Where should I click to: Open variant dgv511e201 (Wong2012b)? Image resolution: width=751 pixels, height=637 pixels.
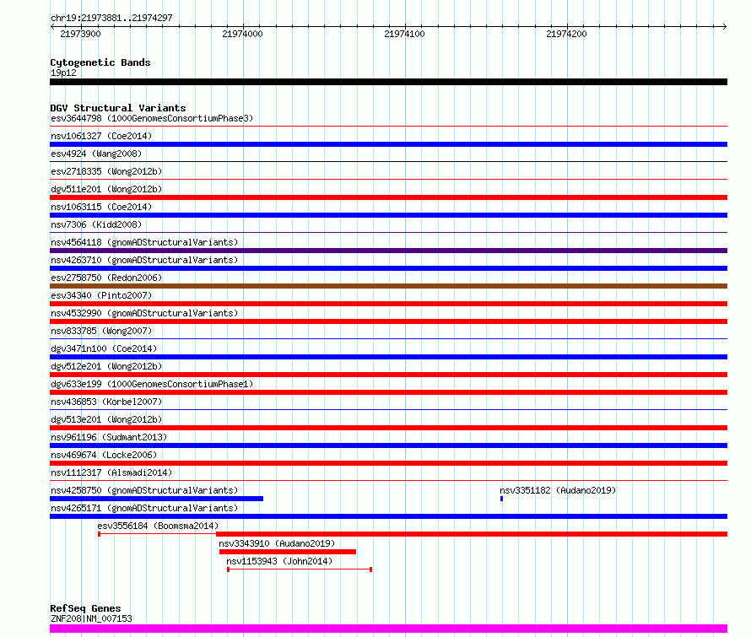(x=106, y=189)
